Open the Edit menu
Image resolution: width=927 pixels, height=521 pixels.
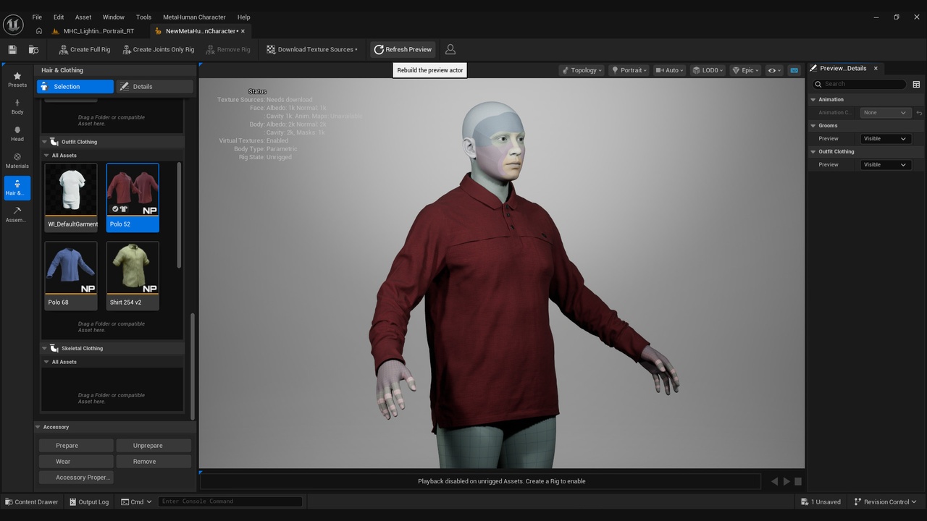click(59, 17)
